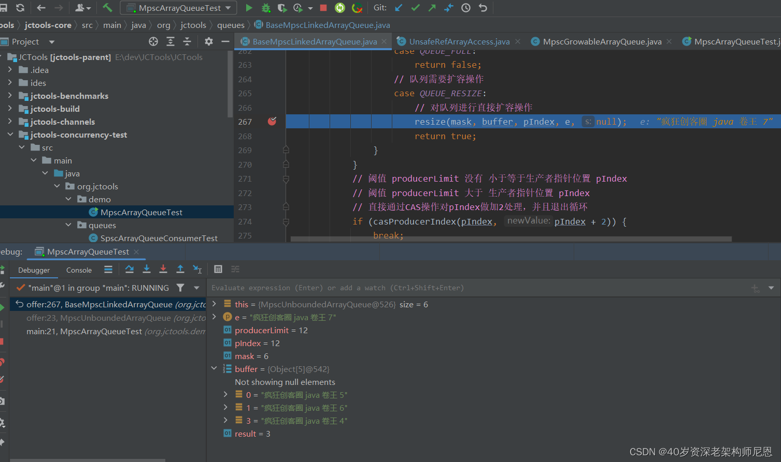
Task: Open Project panel settings gear
Action: [x=208, y=41]
